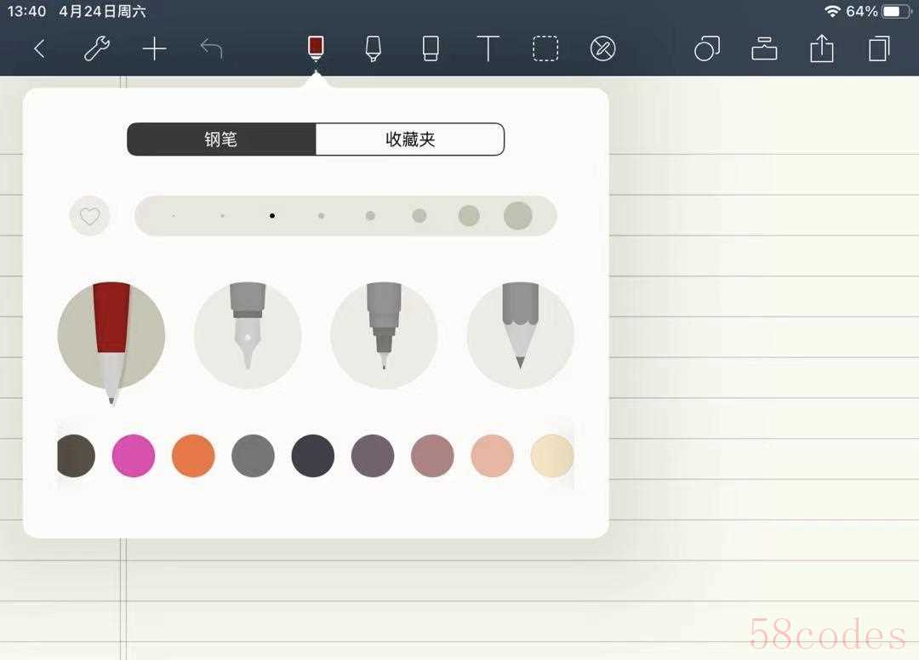Switch to the 钢笔 tab

(x=221, y=139)
